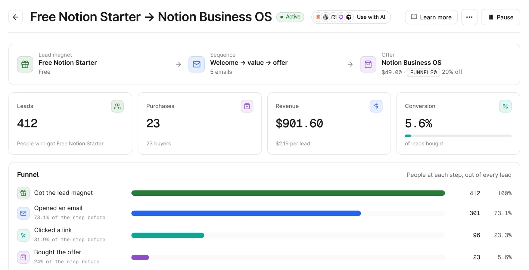Click the green Got the lead magnet bar
Viewport: 529px width, 270px height.
coord(288,193)
